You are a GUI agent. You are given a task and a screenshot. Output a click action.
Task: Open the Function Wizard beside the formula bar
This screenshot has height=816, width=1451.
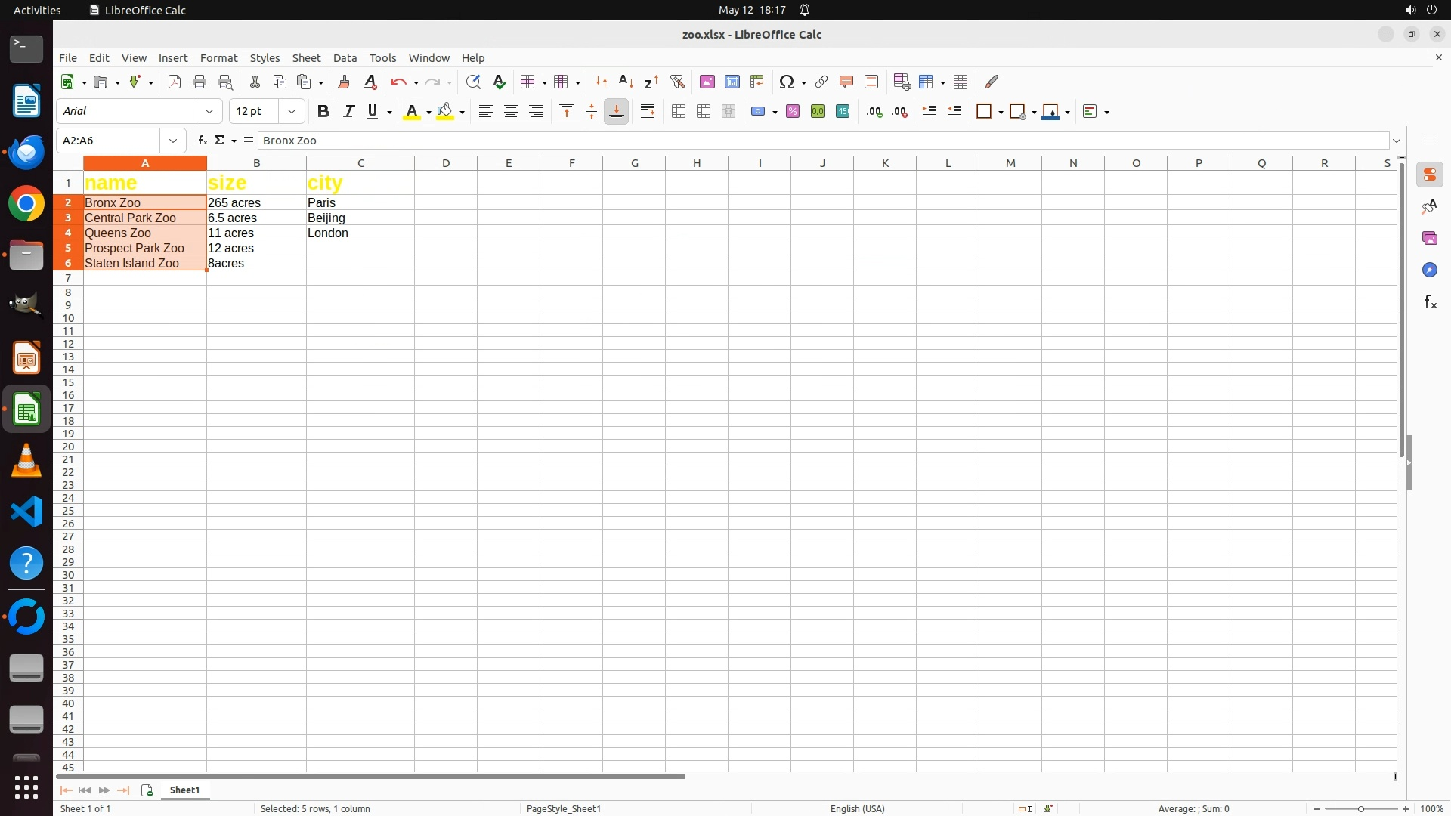202,141
